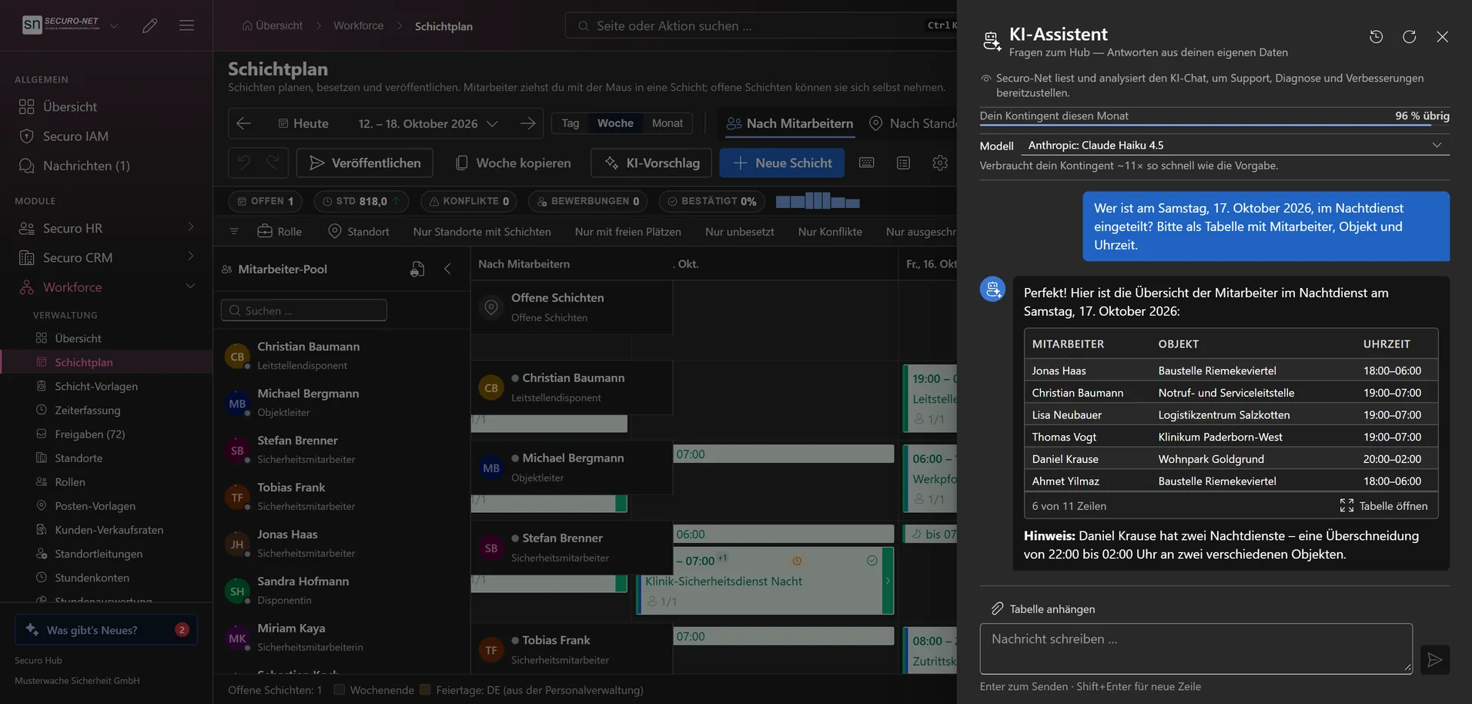Viewport: 1472px width, 704px height.
Task: Open keyboard shortcuts via the keyboard icon
Action: (867, 163)
